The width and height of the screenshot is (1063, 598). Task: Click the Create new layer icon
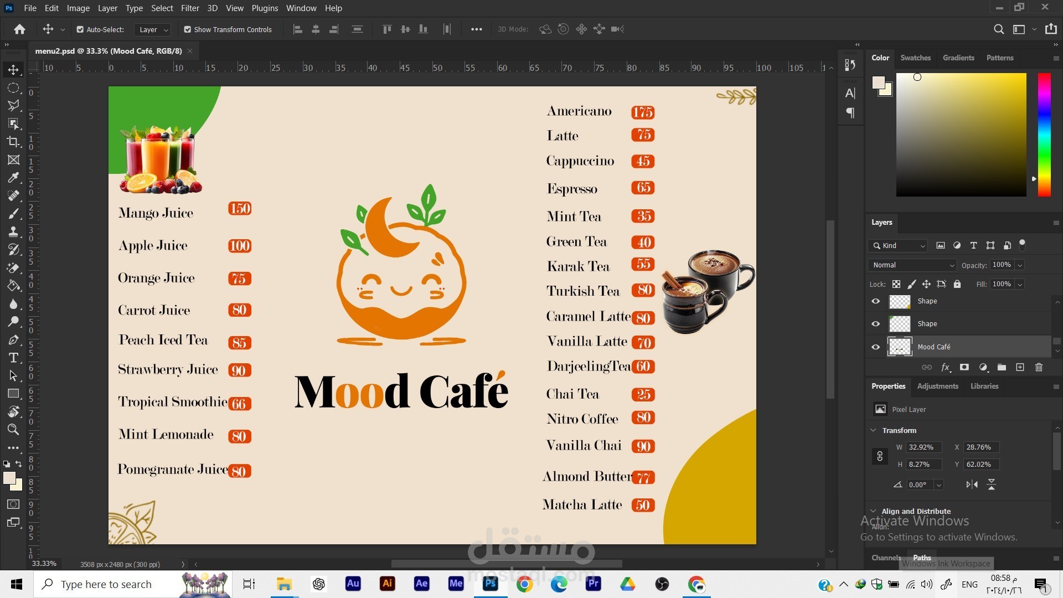1020,367
